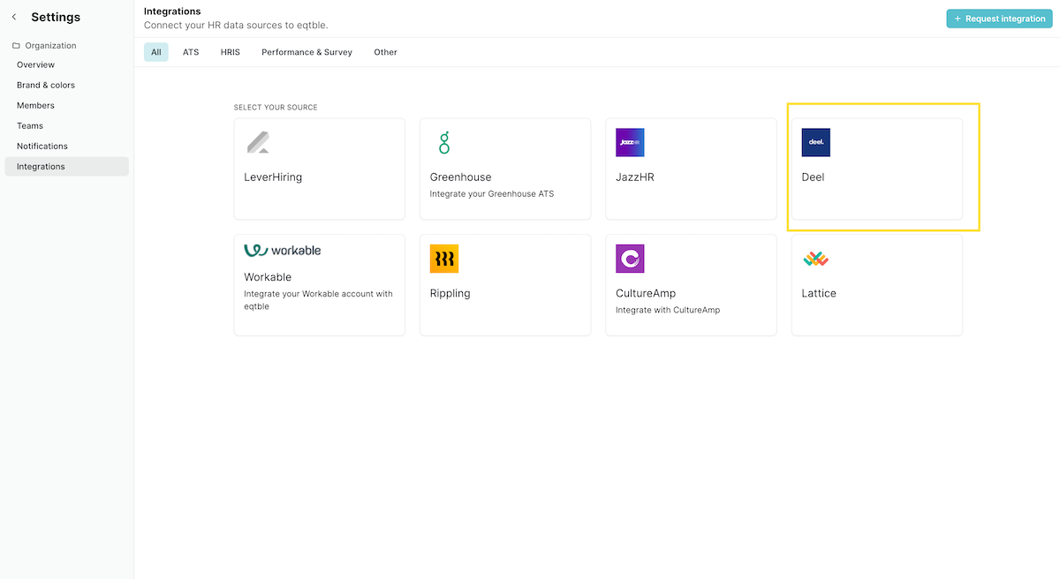
Task: Click the Greenhouse card title
Action: coord(460,177)
